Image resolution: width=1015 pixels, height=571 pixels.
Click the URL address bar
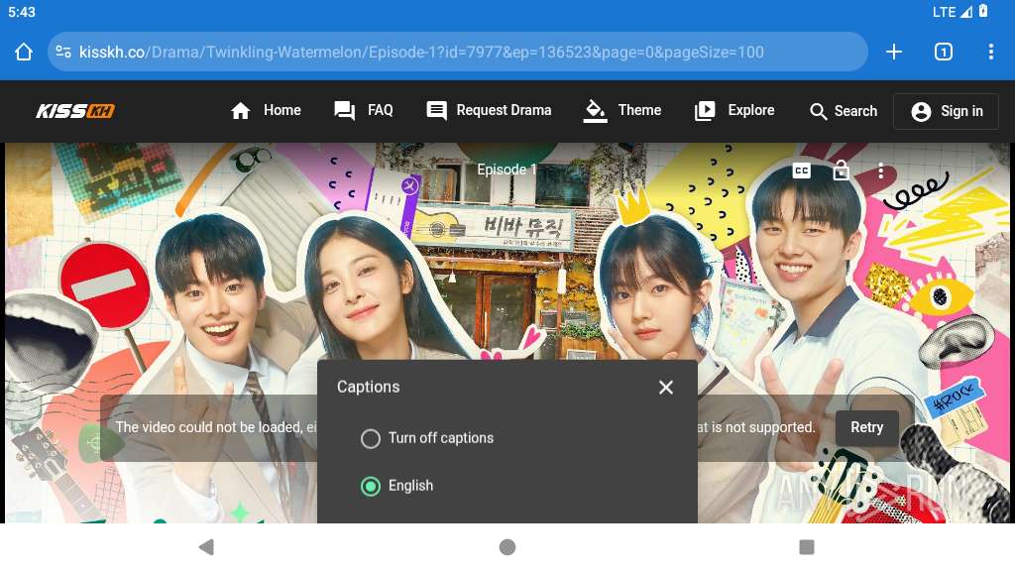pos(458,52)
